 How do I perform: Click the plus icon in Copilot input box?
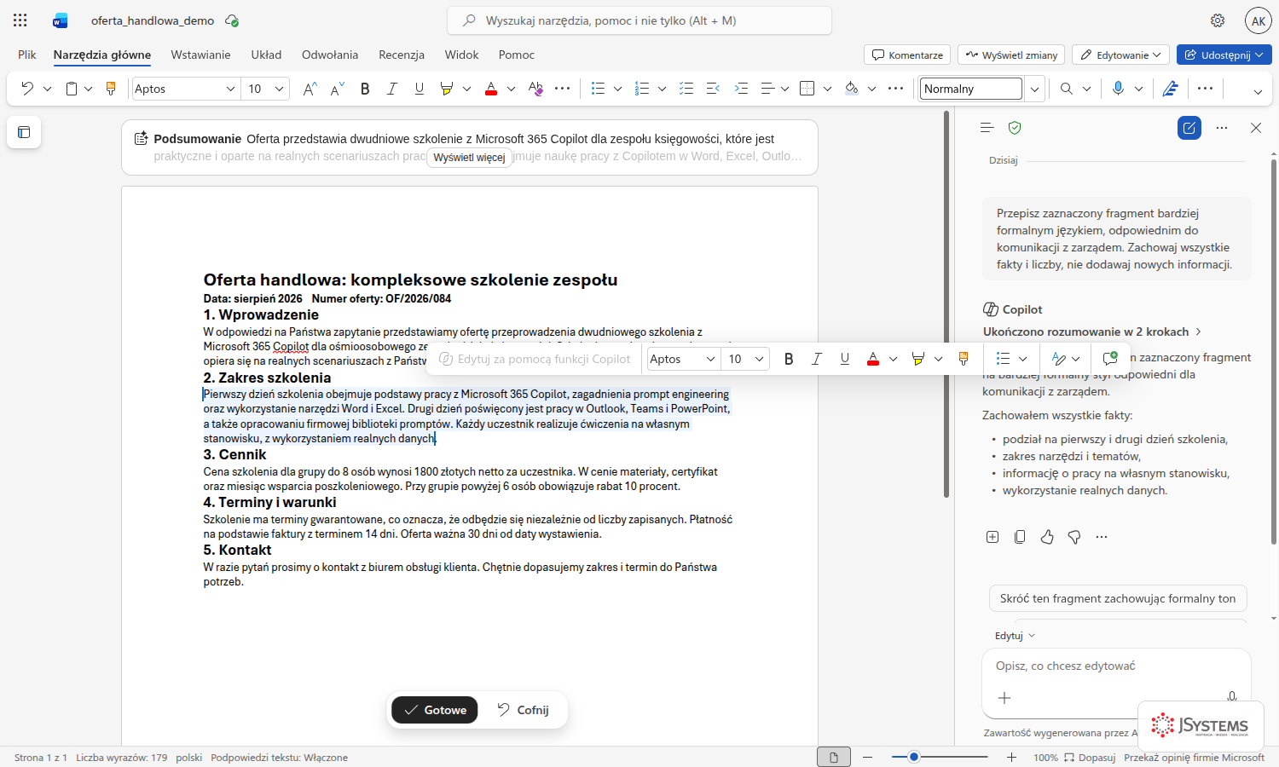click(x=1004, y=698)
